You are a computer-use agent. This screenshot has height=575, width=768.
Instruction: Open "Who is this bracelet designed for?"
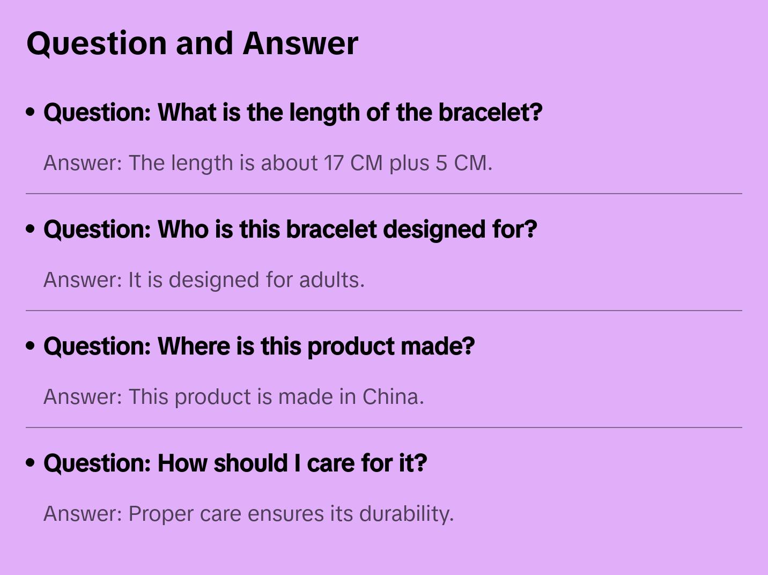[x=290, y=230]
